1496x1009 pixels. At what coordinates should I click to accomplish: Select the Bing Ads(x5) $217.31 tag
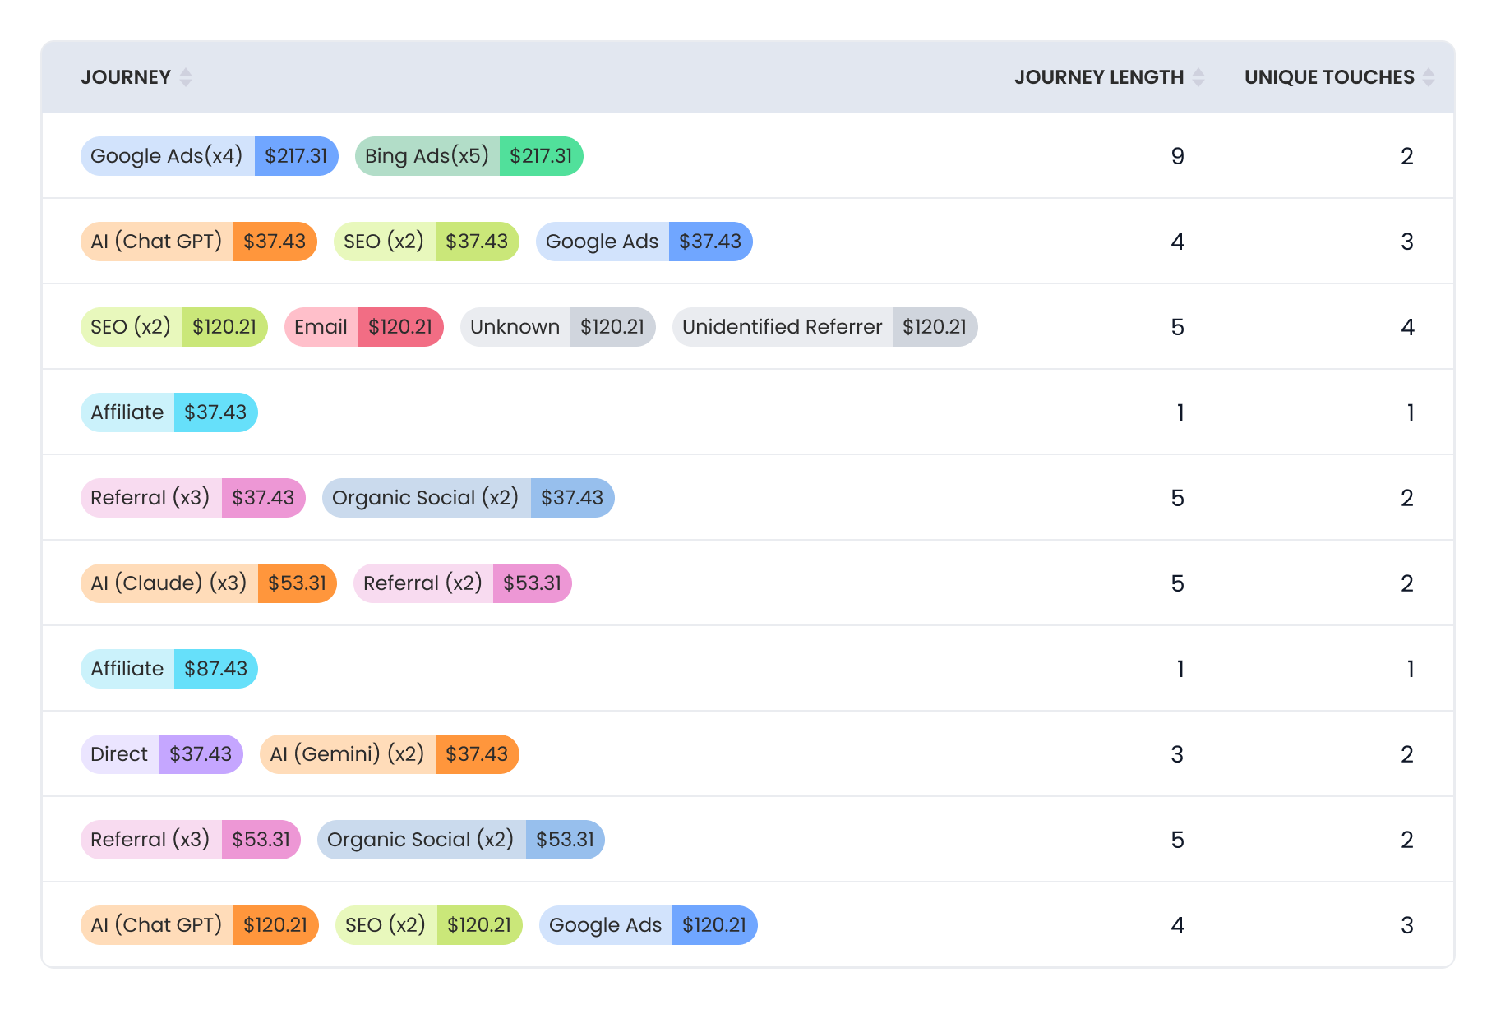pos(469,156)
